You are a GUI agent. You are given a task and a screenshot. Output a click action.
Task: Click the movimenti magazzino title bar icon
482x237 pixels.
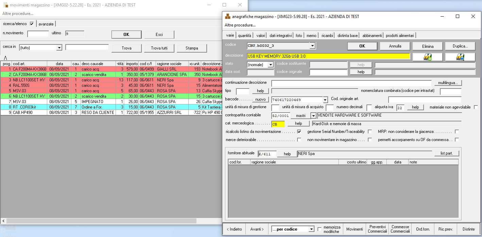pyautogui.click(x=6, y=5)
